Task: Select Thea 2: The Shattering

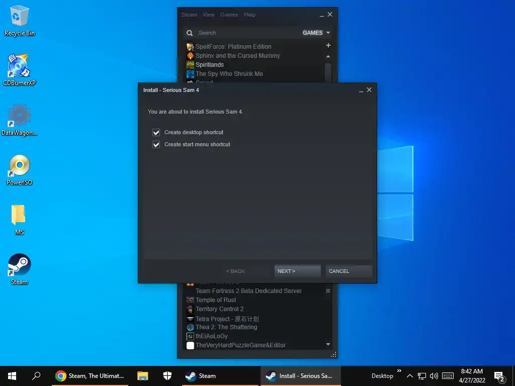Action: tap(226, 327)
